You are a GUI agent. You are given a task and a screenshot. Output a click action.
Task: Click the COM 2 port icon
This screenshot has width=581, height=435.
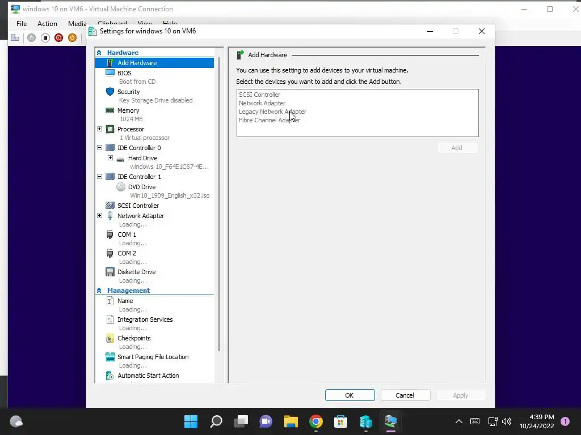(x=110, y=253)
